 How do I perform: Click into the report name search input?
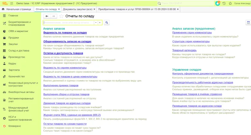pyautogui.click(x=69, y=23)
